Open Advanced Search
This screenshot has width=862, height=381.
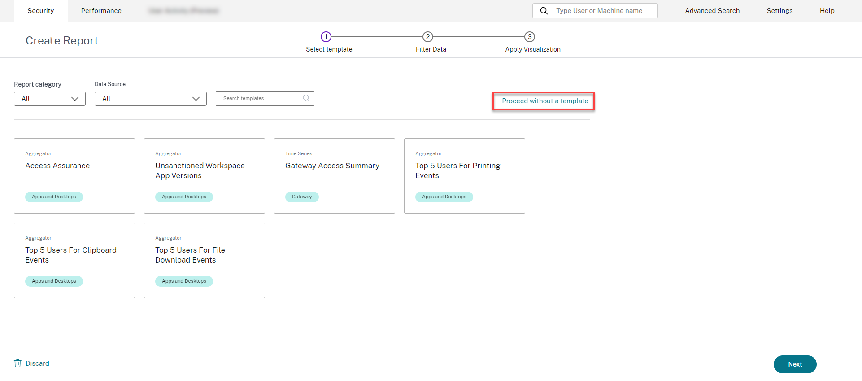click(712, 11)
